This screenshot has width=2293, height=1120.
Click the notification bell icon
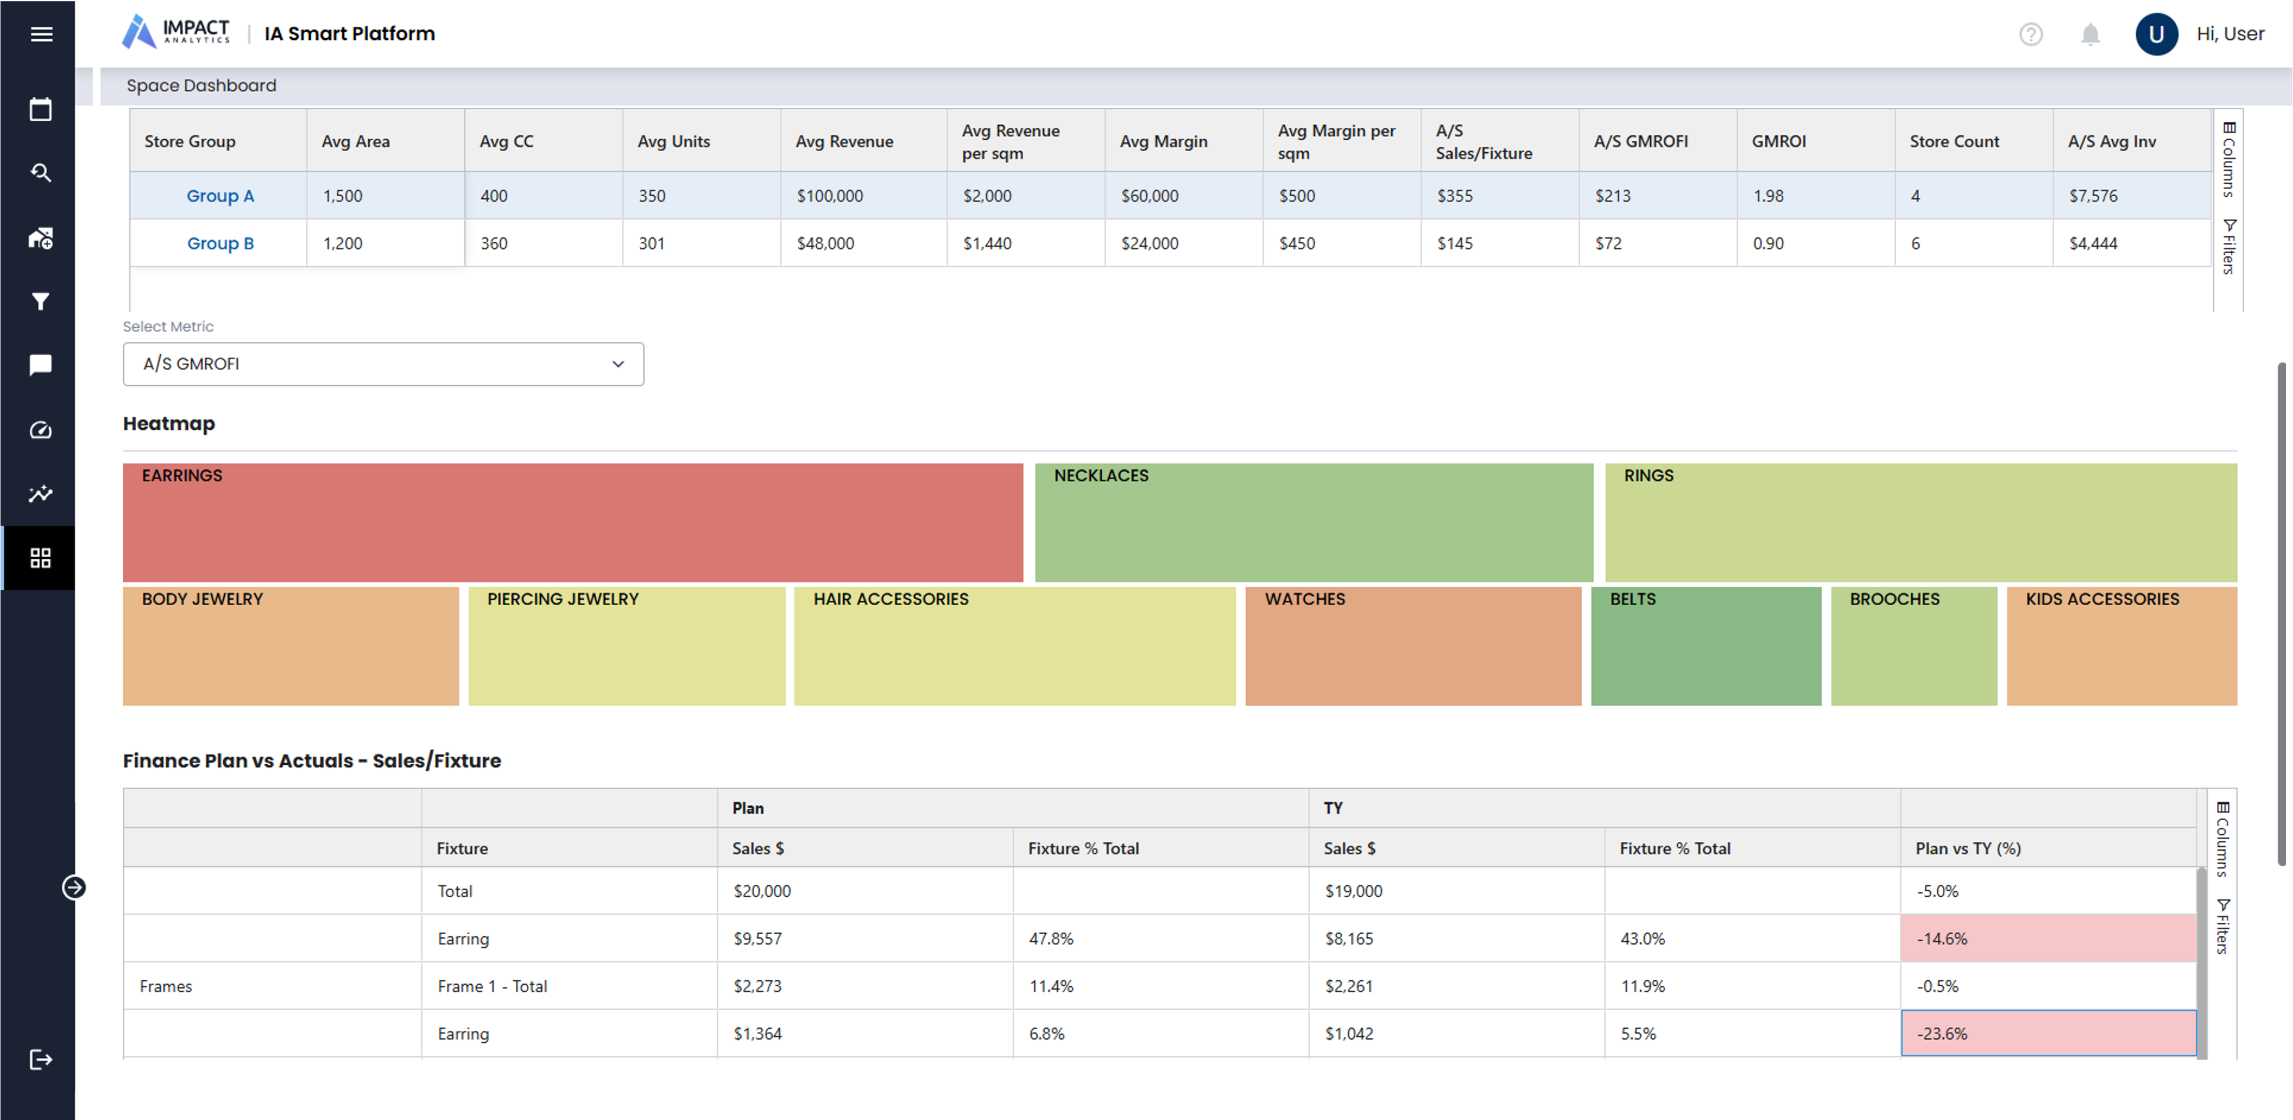point(2090,35)
